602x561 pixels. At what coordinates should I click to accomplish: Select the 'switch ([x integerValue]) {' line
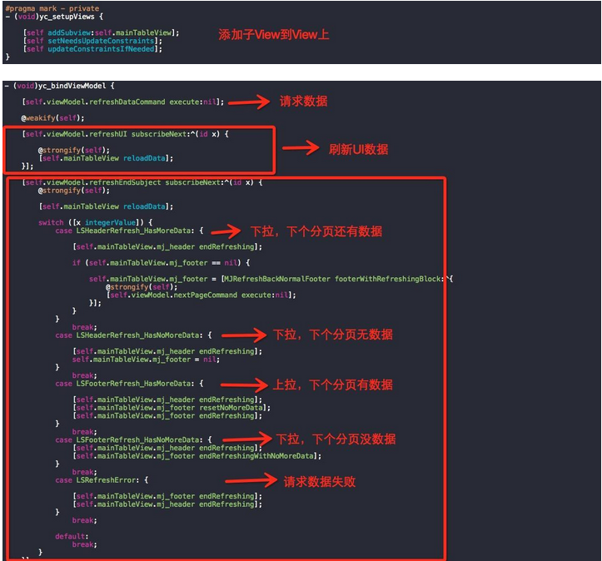pos(96,222)
